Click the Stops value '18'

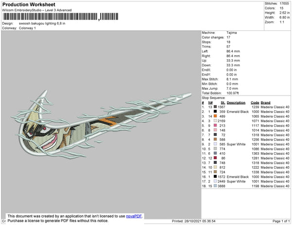click(228, 42)
